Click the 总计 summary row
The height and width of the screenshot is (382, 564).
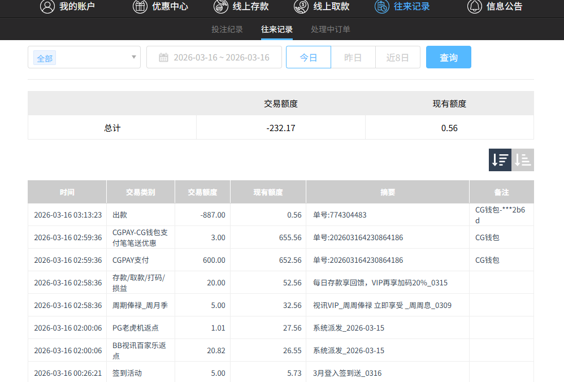tap(112, 128)
